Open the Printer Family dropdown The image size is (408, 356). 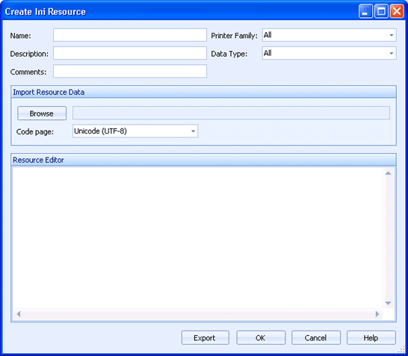[329, 35]
